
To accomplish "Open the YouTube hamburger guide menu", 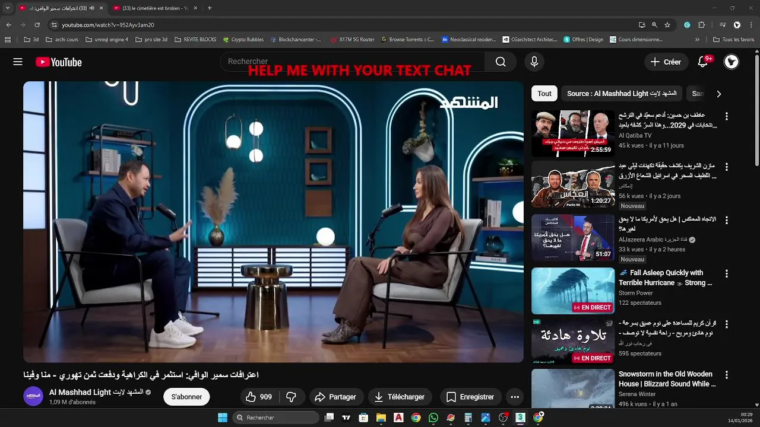I will (18, 62).
